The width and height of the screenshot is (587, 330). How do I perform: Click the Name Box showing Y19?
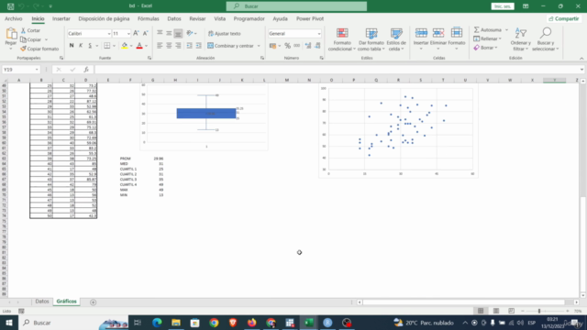point(21,70)
